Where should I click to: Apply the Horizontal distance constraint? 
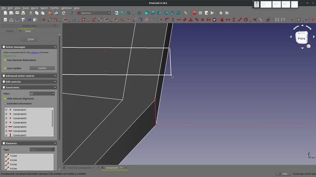click(x=228, y=20)
